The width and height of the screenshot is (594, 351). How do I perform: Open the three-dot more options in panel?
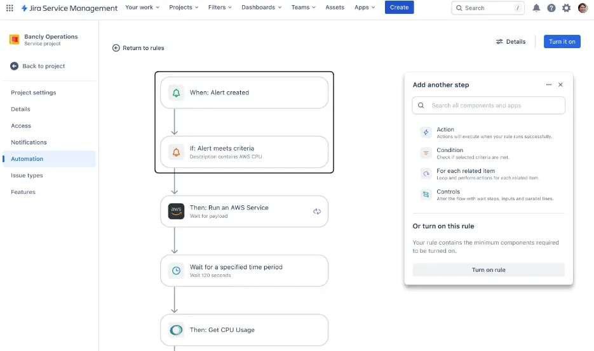[549, 85]
